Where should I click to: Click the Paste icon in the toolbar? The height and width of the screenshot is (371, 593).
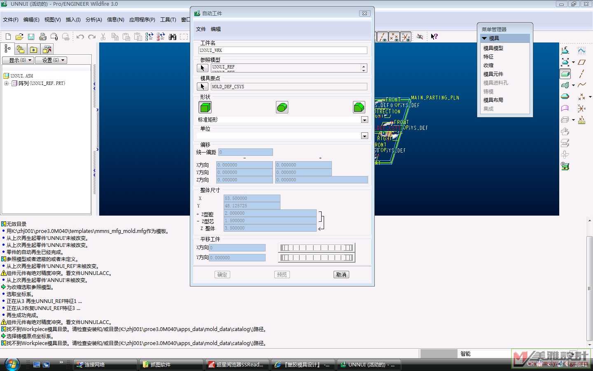tap(126, 37)
